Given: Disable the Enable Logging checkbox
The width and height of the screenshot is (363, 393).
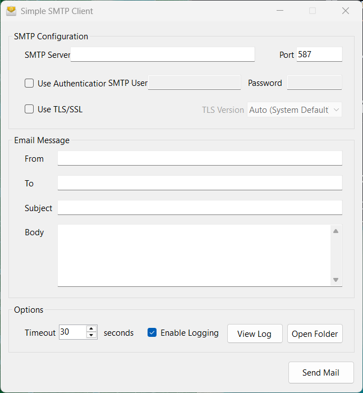Looking at the screenshot, I should click(152, 333).
